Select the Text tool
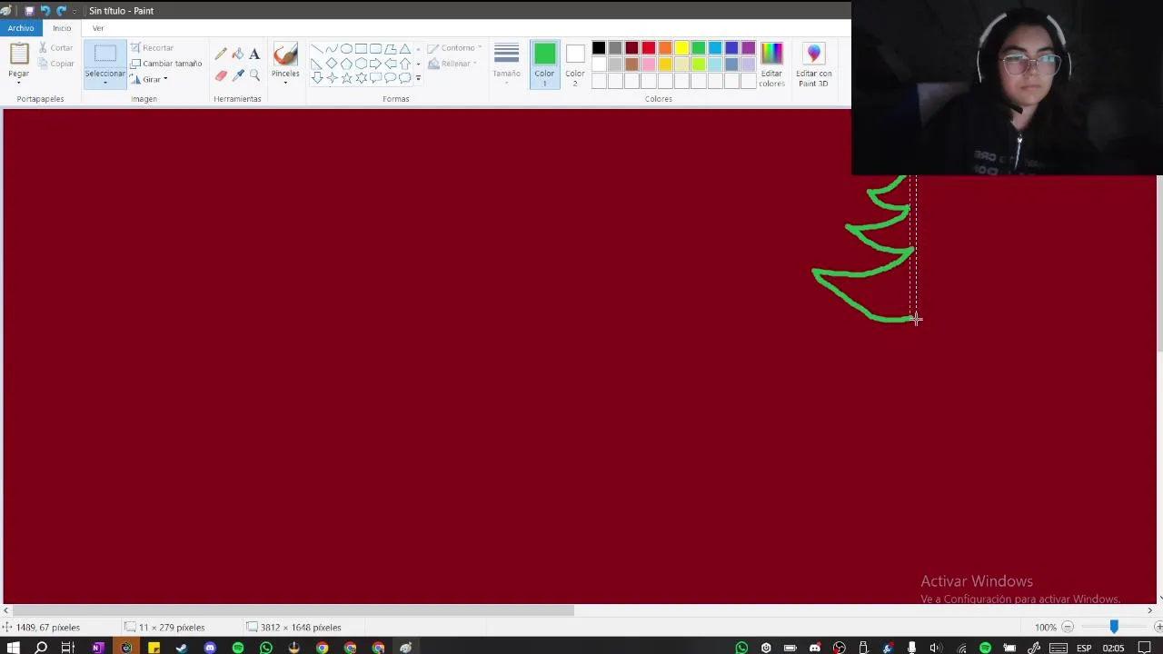The width and height of the screenshot is (1163, 654). [254, 54]
